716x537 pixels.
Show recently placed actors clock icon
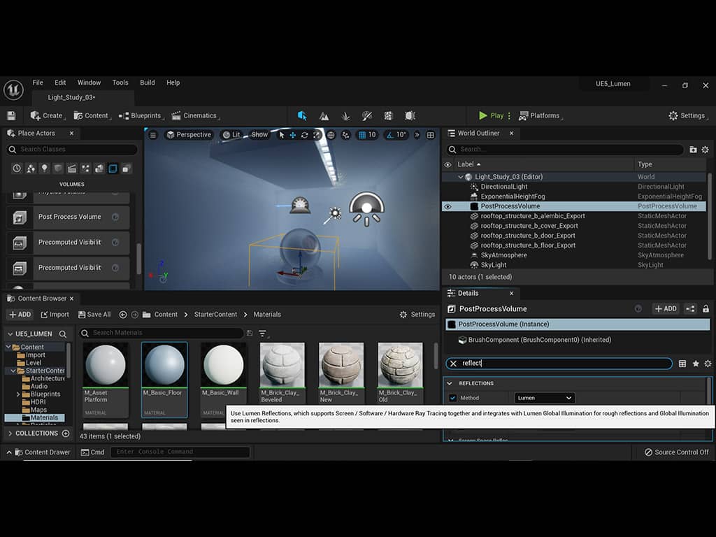[x=17, y=169]
